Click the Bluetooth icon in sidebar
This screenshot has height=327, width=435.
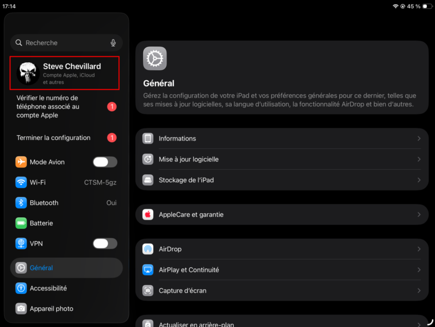click(21, 203)
